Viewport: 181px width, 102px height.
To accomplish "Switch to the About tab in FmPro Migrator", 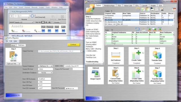I will pos(13,45).
